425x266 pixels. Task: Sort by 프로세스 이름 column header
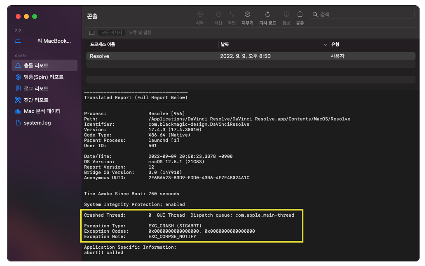coord(103,44)
